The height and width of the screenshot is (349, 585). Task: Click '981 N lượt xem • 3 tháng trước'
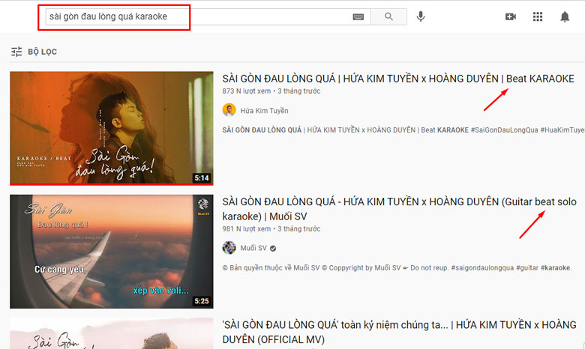click(271, 229)
